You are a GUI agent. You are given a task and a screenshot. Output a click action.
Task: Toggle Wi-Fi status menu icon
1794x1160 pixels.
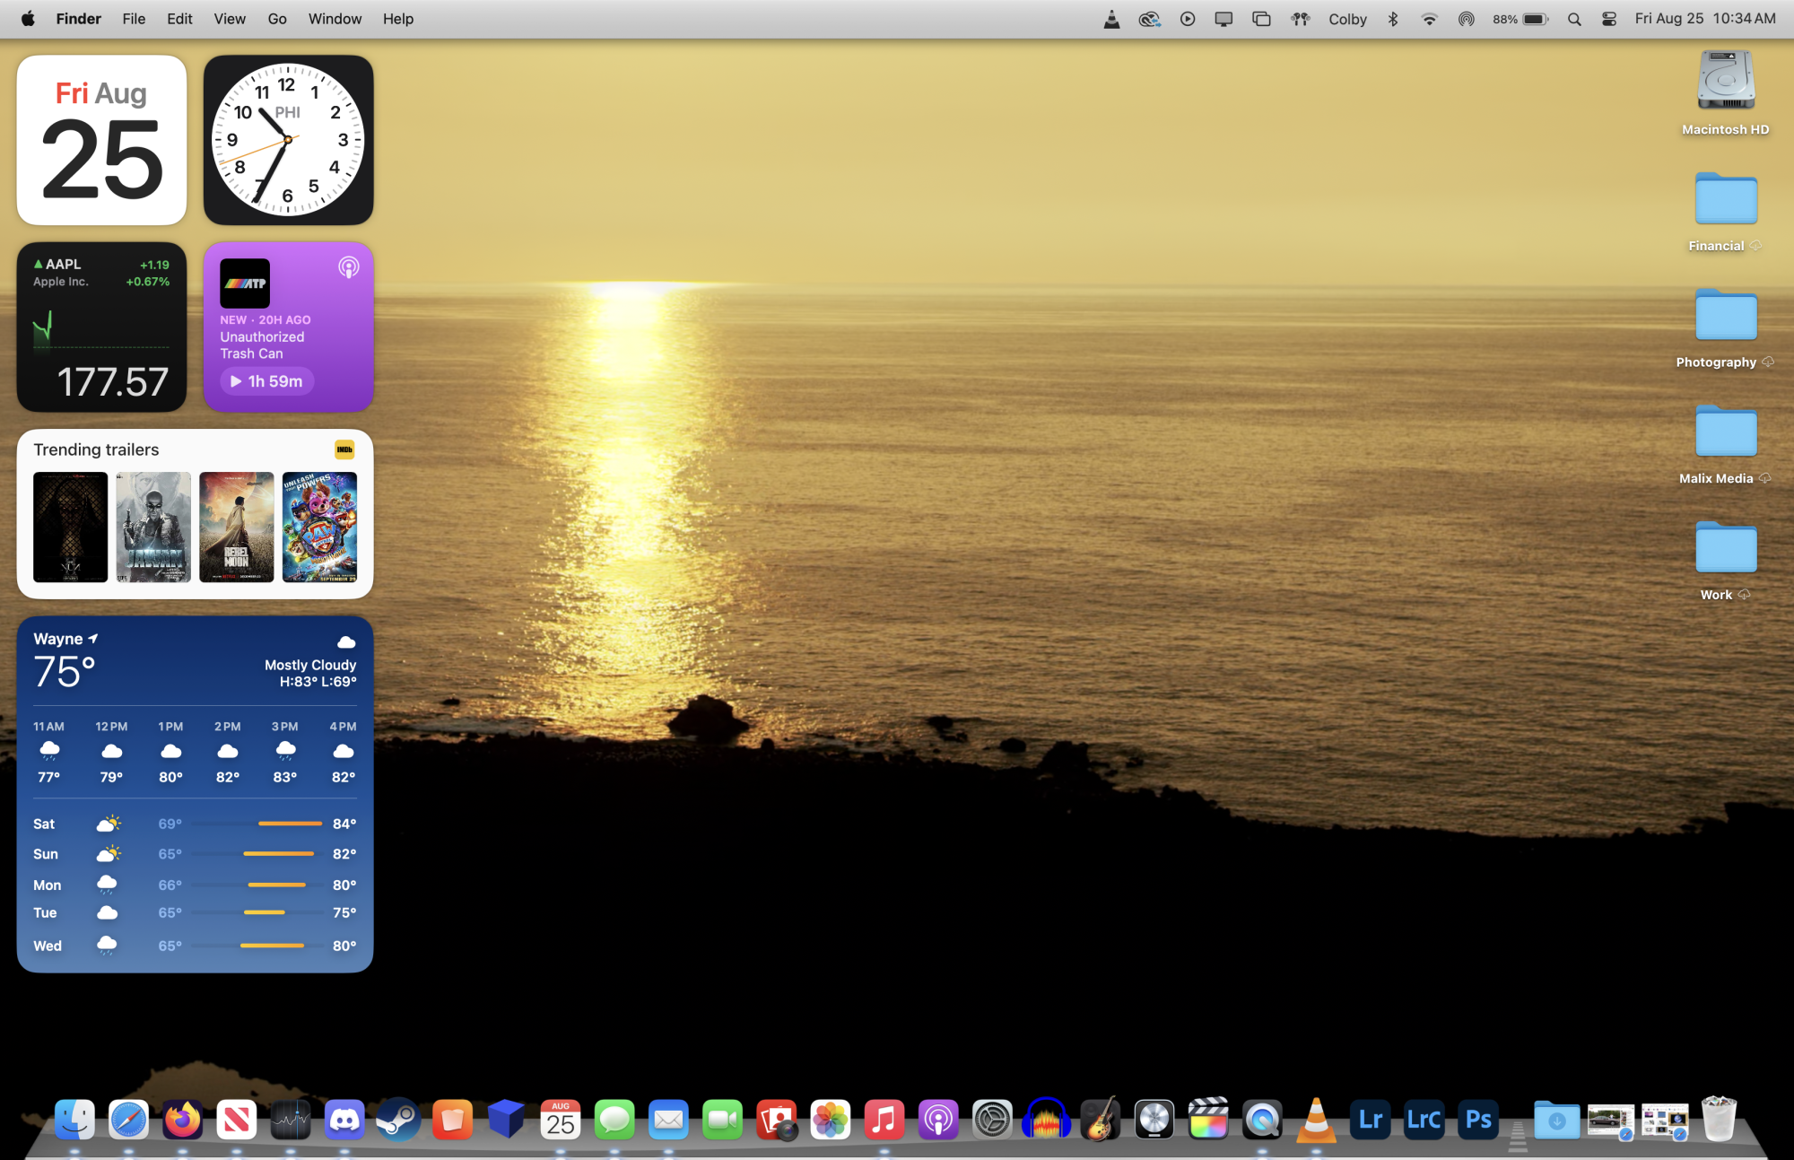pyautogui.click(x=1429, y=19)
